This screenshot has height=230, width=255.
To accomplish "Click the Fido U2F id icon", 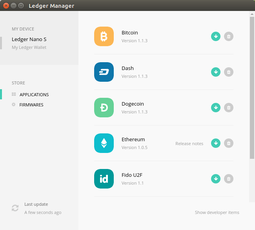I will [x=104, y=179].
